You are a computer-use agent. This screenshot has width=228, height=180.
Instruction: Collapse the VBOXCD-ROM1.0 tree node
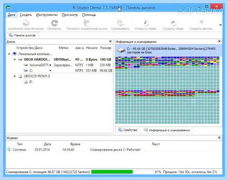pyautogui.click(x=14, y=76)
